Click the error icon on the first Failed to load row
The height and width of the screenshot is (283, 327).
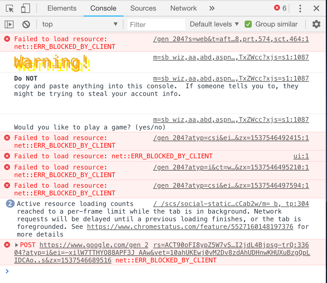[7, 39]
